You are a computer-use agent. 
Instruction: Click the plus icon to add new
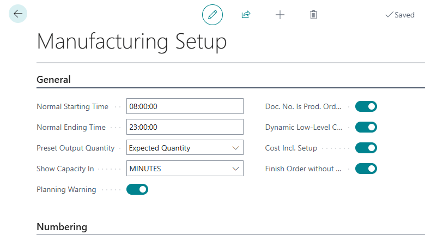coord(280,15)
